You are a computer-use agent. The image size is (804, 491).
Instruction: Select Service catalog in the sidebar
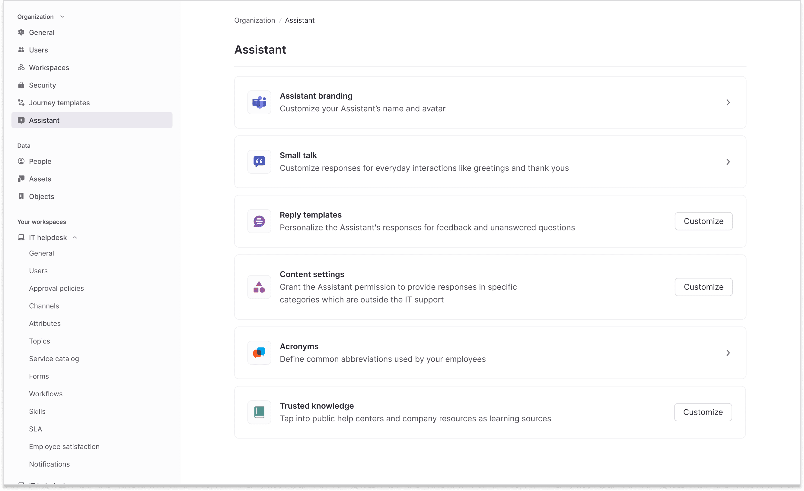point(54,359)
